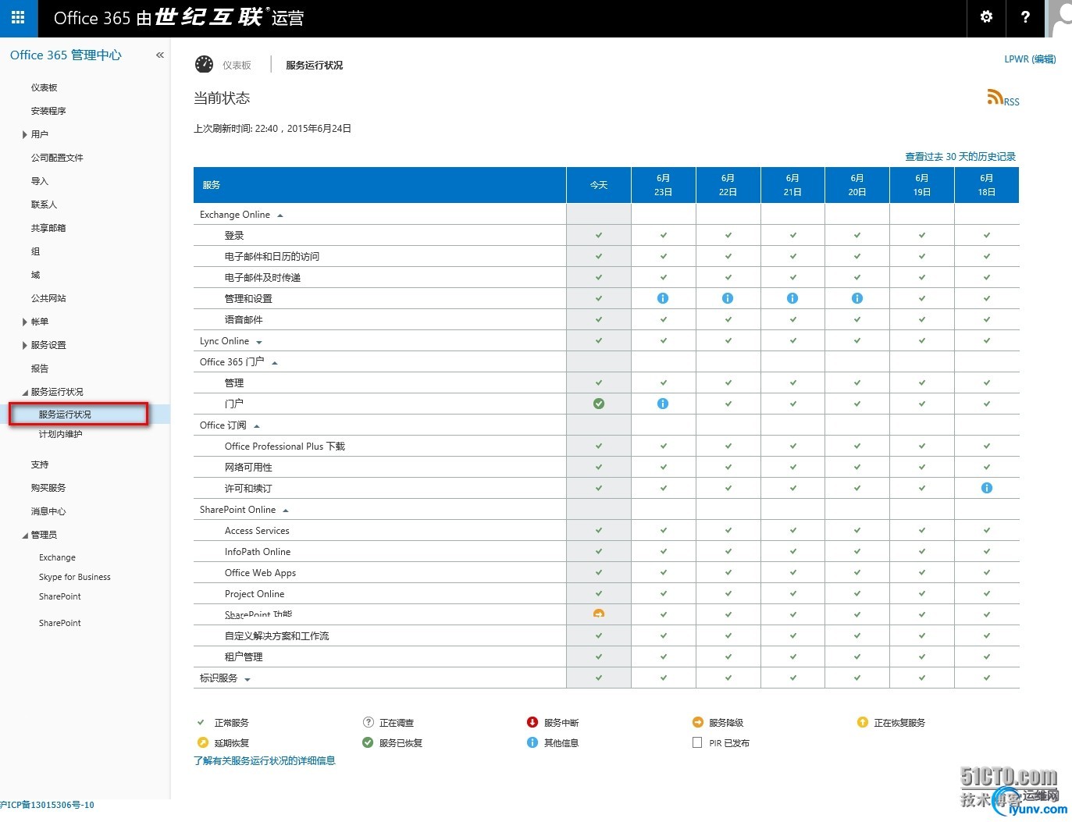This screenshot has width=1072, height=822.
Task: Select 服务运行状况 sub-item in sidebar
Action: [65, 415]
